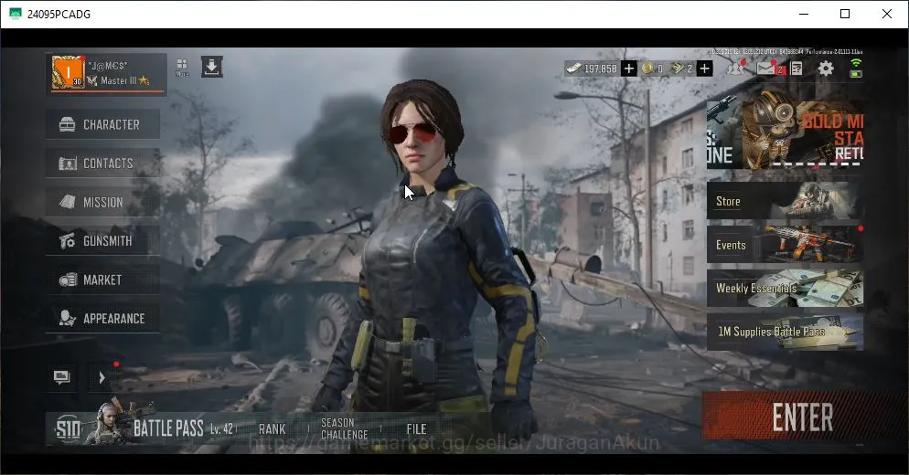This screenshot has height=475, width=909.
Task: Add cash with the plus beside 197,858
Action: click(628, 69)
